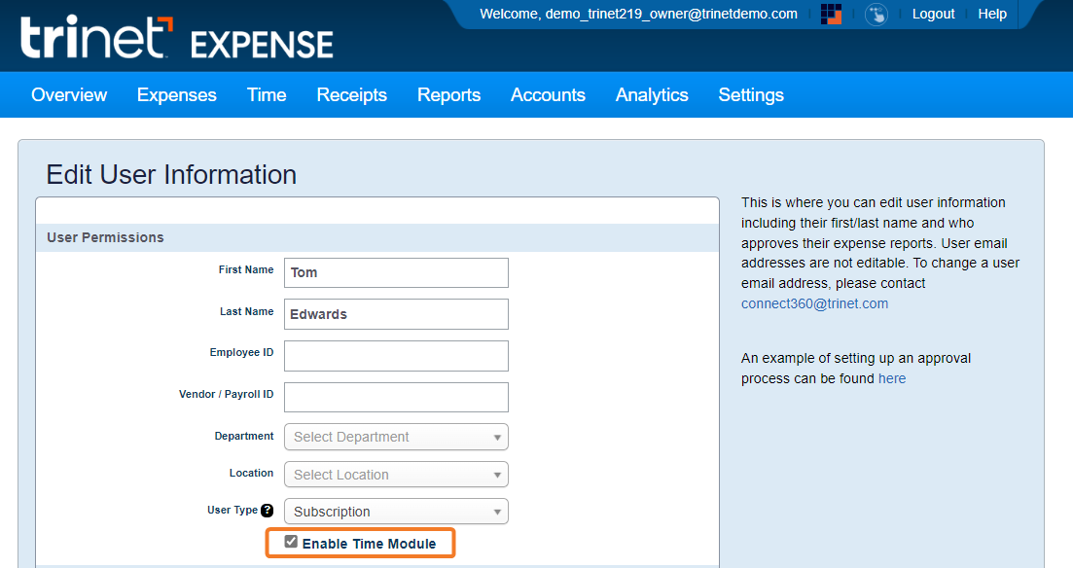
Task: Click the TriNet Expense logo
Action: tap(176, 38)
